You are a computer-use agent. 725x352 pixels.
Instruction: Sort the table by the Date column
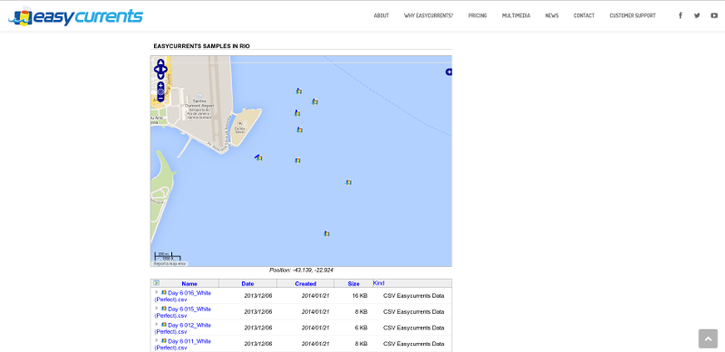point(247,283)
